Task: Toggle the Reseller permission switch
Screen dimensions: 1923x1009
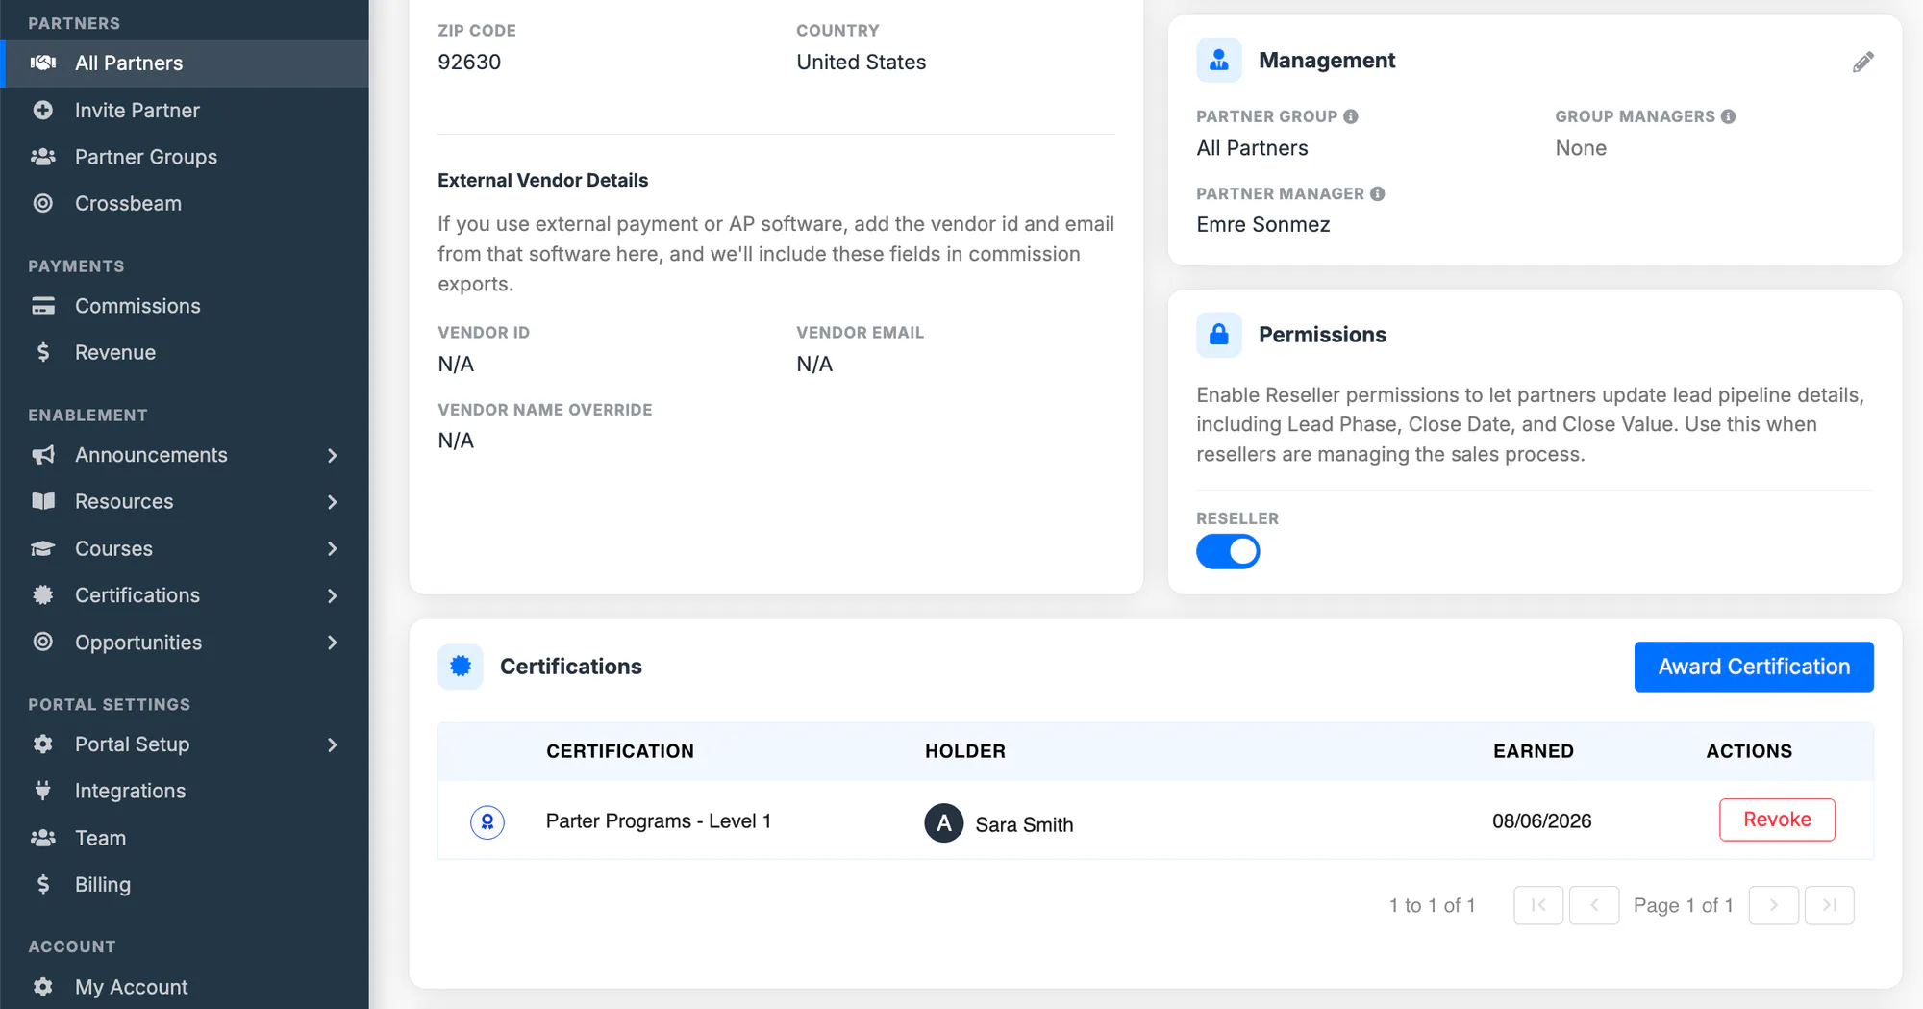Action: pyautogui.click(x=1228, y=551)
